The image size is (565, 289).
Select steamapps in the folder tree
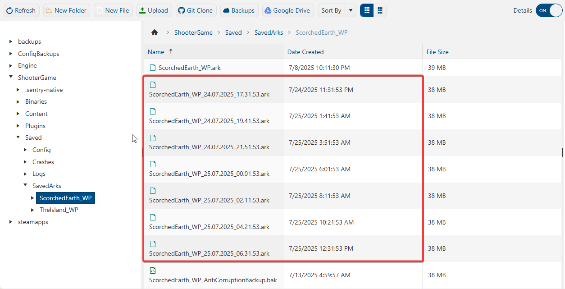(33, 222)
